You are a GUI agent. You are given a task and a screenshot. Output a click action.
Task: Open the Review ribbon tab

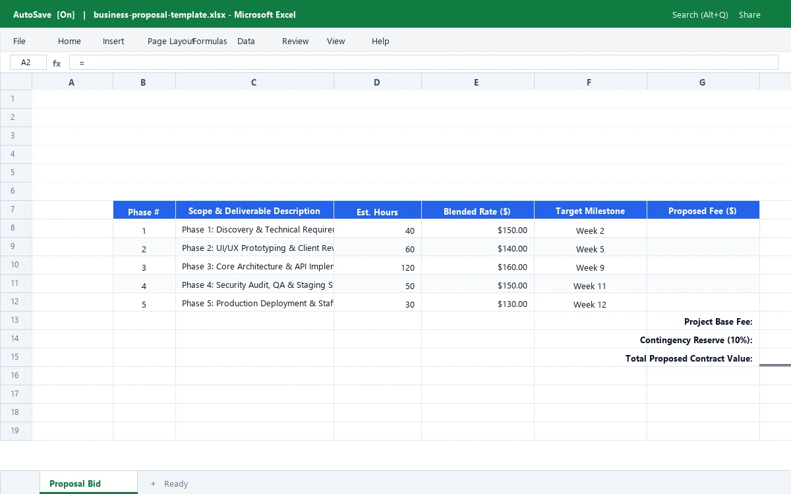coord(295,41)
